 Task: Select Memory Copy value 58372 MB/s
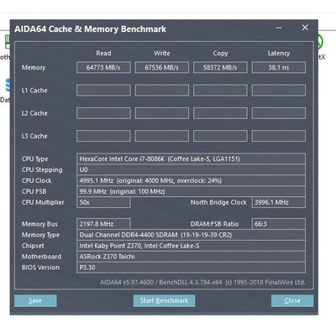pyautogui.click(x=220, y=67)
